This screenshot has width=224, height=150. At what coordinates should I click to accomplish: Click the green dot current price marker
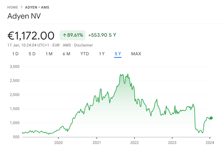pyautogui.click(x=211, y=118)
